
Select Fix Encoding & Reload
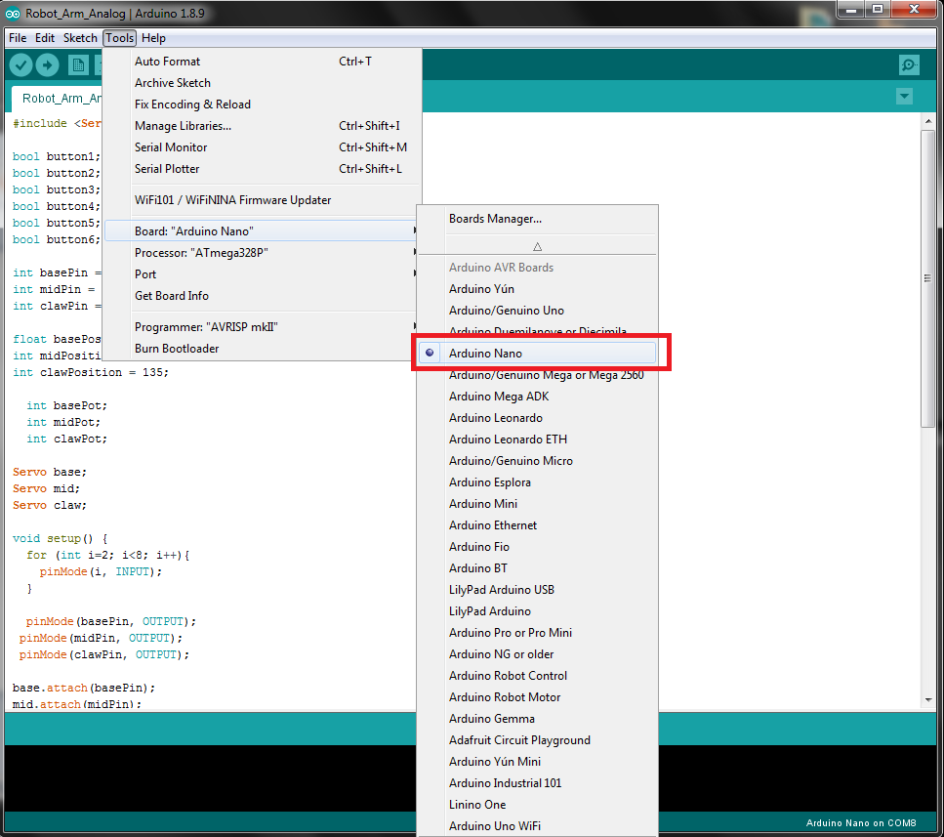coord(262,105)
